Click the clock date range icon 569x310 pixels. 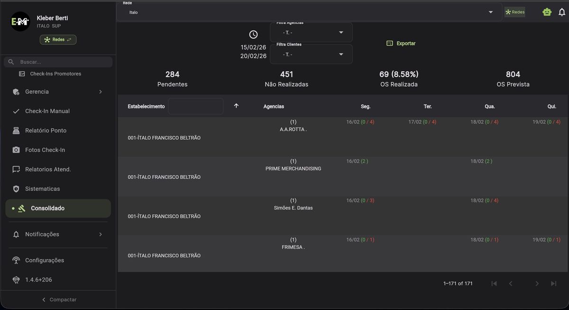pos(253,35)
